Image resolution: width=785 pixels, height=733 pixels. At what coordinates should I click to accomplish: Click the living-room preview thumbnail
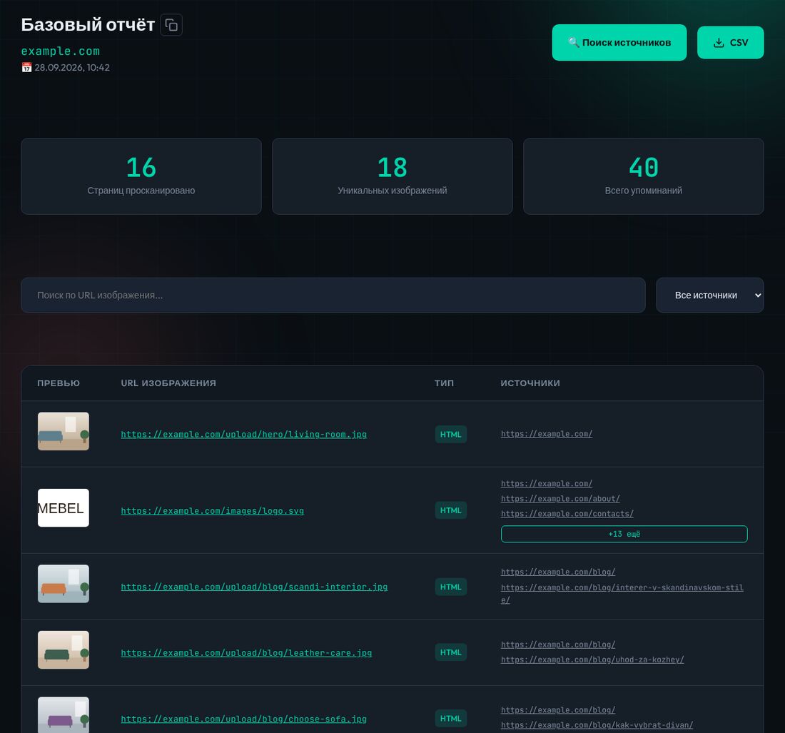tap(64, 431)
